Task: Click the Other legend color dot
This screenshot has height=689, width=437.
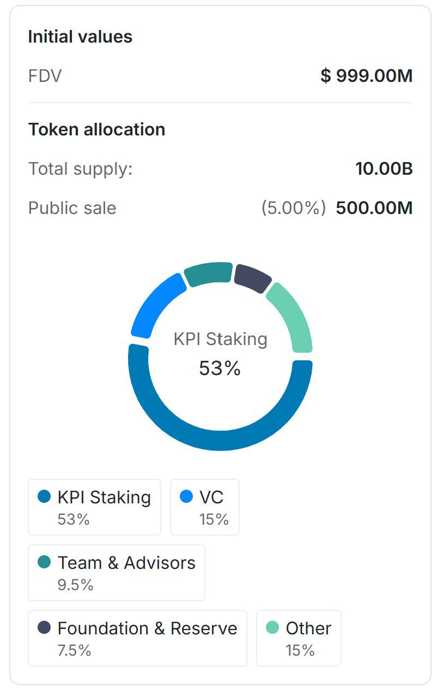Action: point(272,628)
